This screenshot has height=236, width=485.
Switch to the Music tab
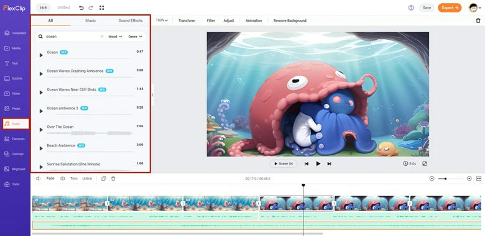[x=90, y=20]
